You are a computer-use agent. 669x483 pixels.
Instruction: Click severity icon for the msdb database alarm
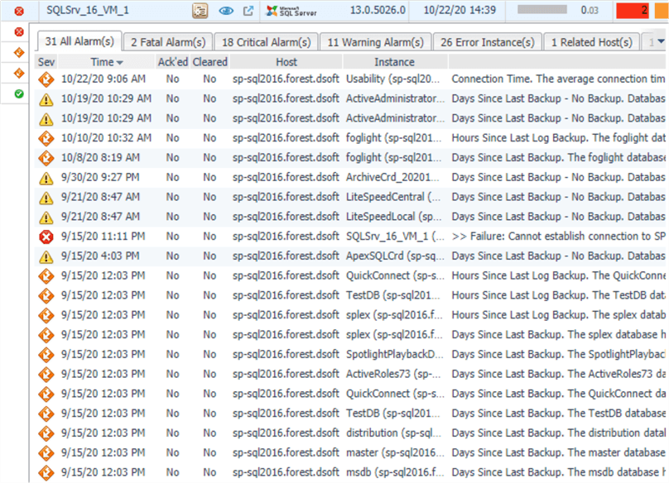46,472
